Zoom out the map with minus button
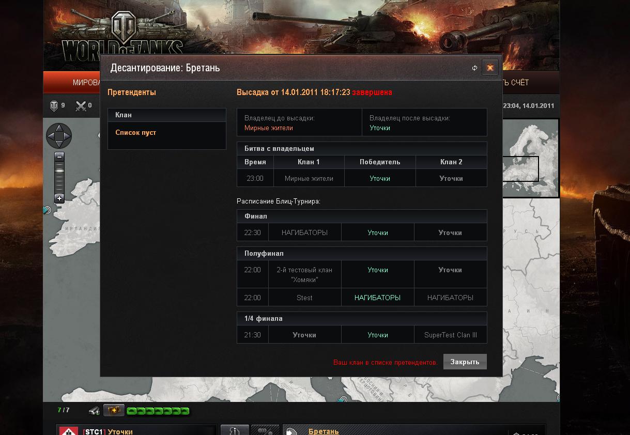Screen dimensions: 630x435 click(x=59, y=156)
